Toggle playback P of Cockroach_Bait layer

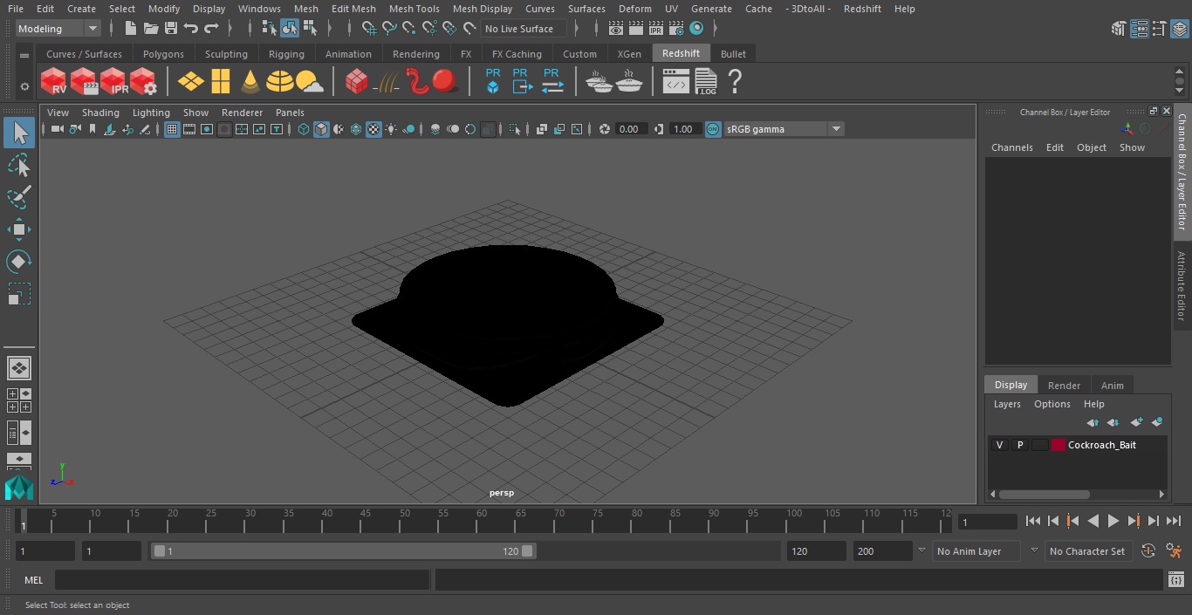click(x=1019, y=445)
